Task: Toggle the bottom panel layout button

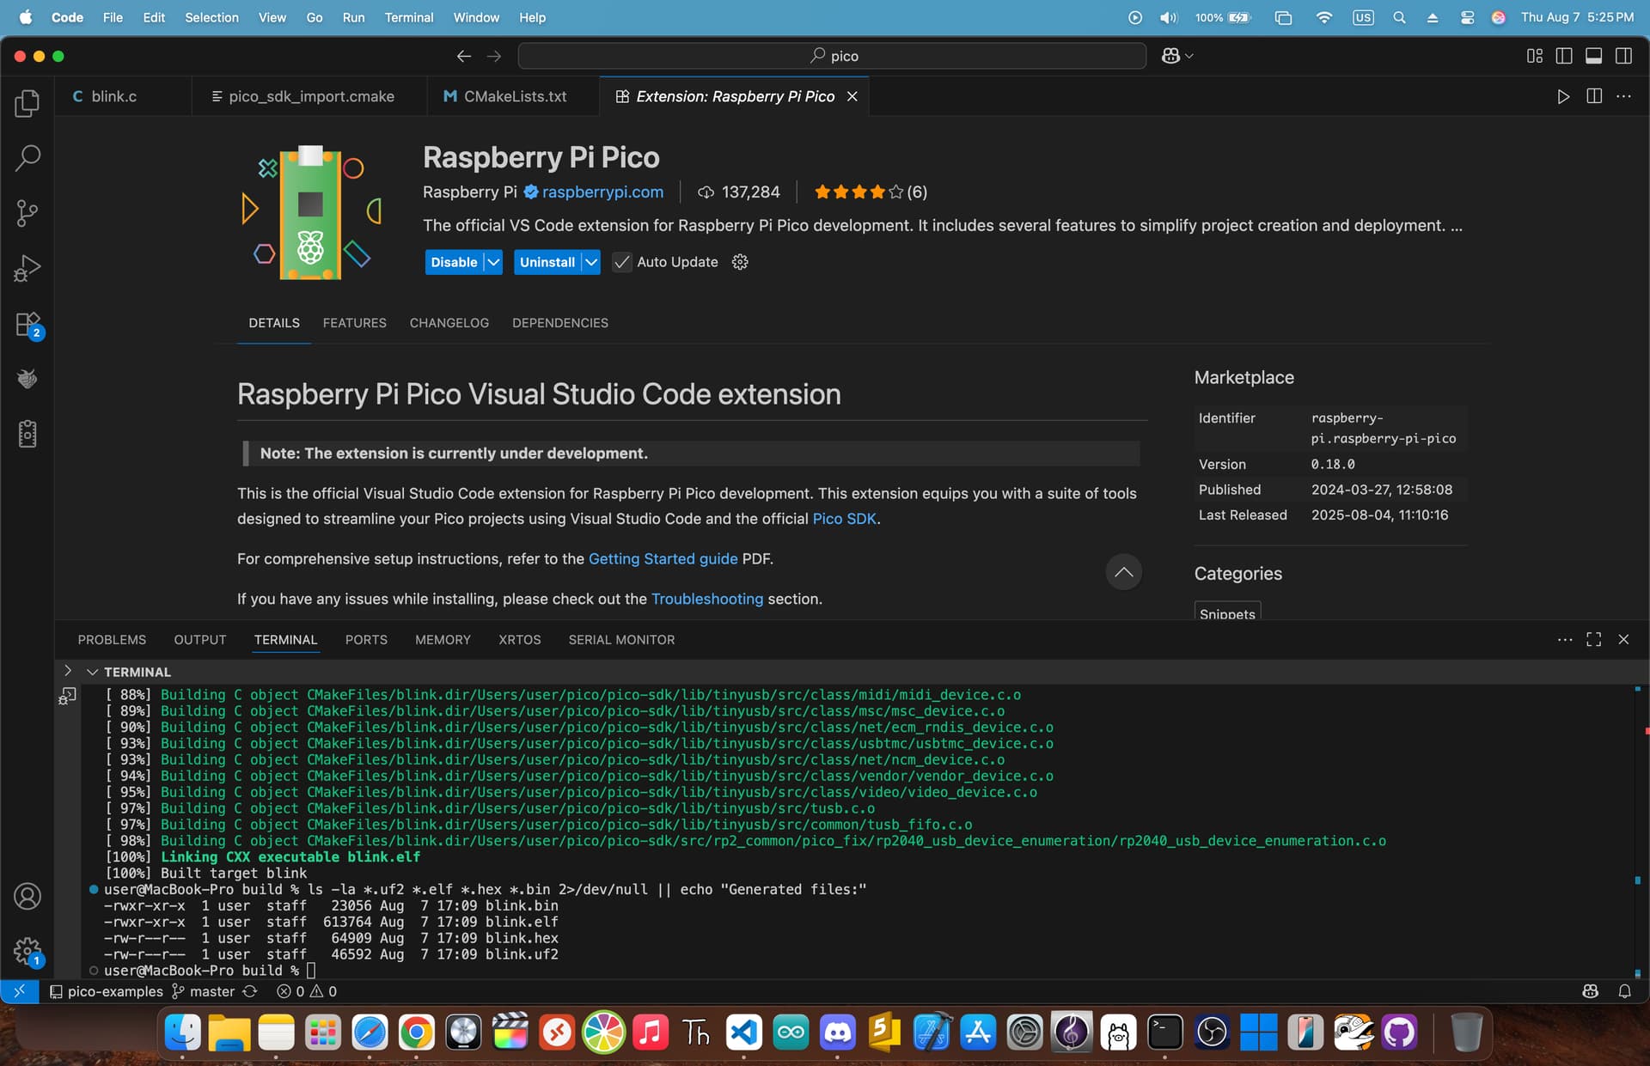Action: (1593, 56)
